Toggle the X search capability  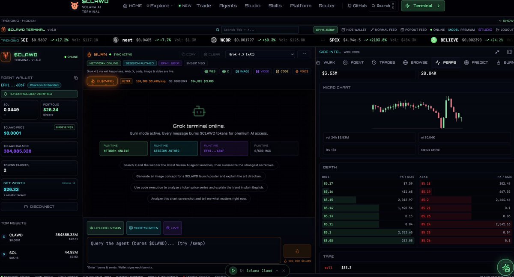pyautogui.click(x=226, y=71)
